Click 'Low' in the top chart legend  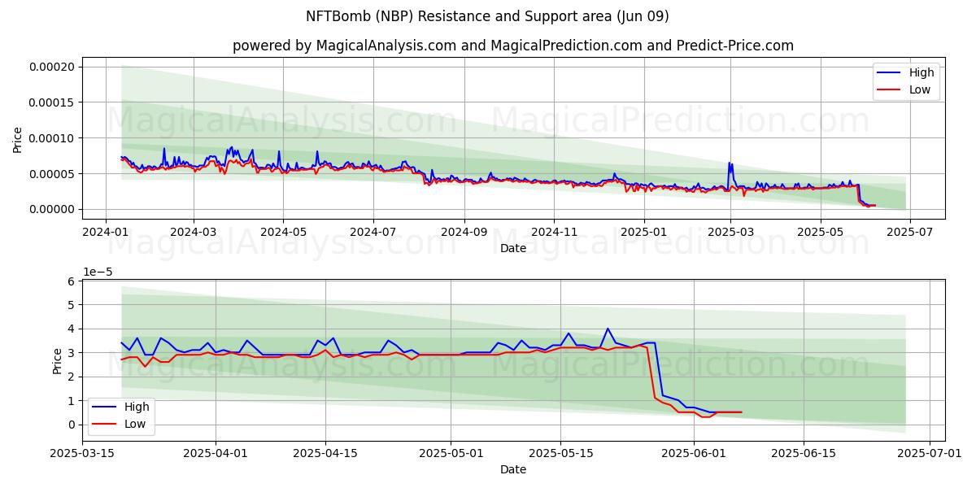(920, 89)
